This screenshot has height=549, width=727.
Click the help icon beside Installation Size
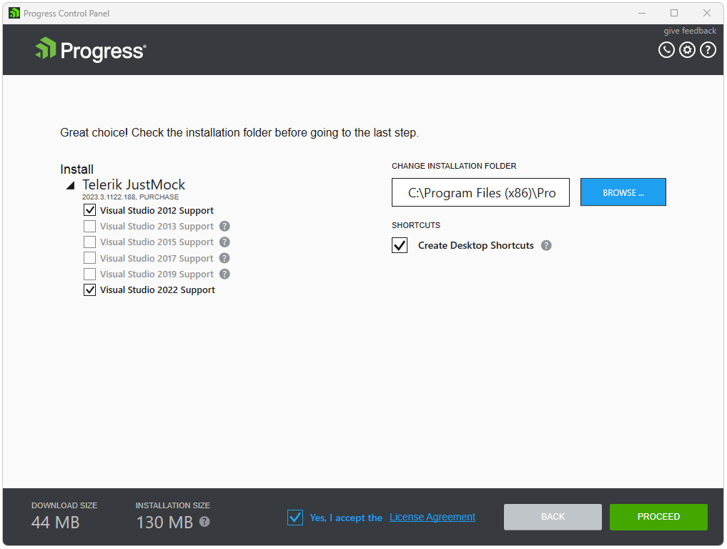coord(204,522)
